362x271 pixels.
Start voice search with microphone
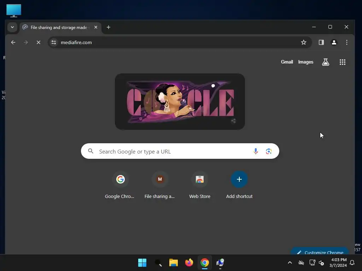256,151
